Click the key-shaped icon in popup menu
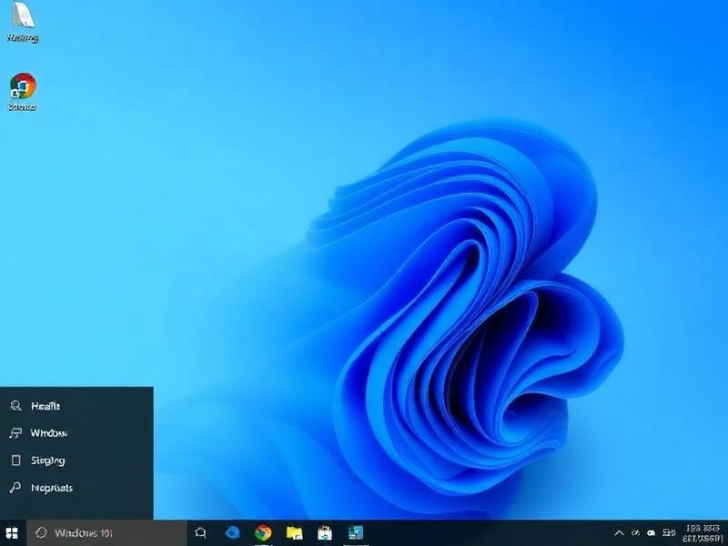The height and width of the screenshot is (546, 728). click(15, 487)
